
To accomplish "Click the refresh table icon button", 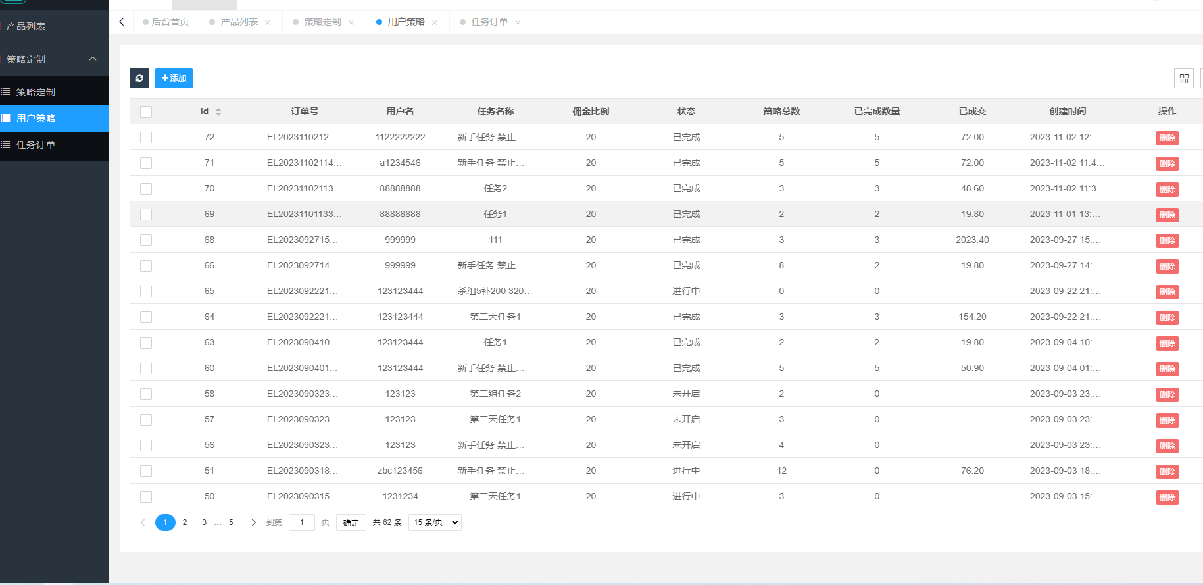I will 139,78.
